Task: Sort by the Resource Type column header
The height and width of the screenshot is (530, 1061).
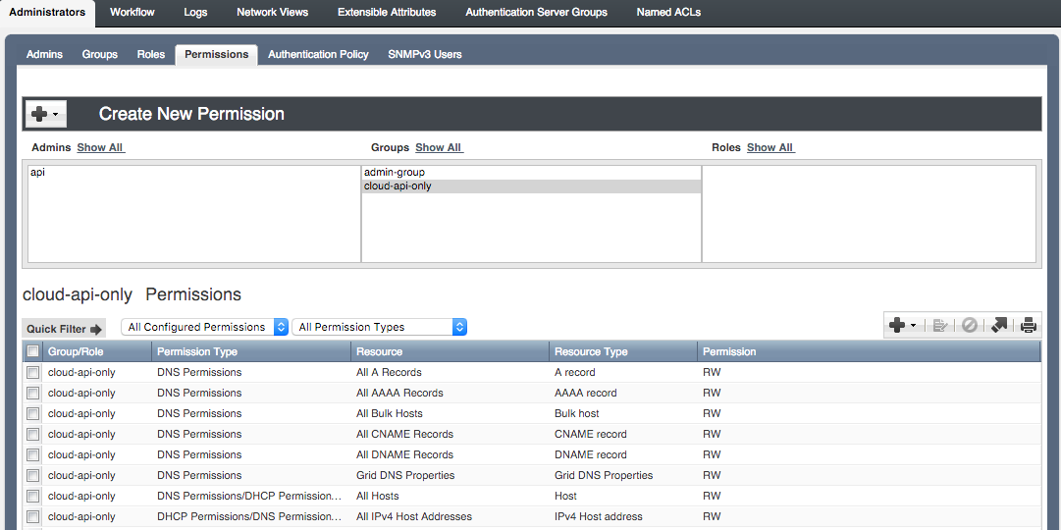Action: pos(623,351)
